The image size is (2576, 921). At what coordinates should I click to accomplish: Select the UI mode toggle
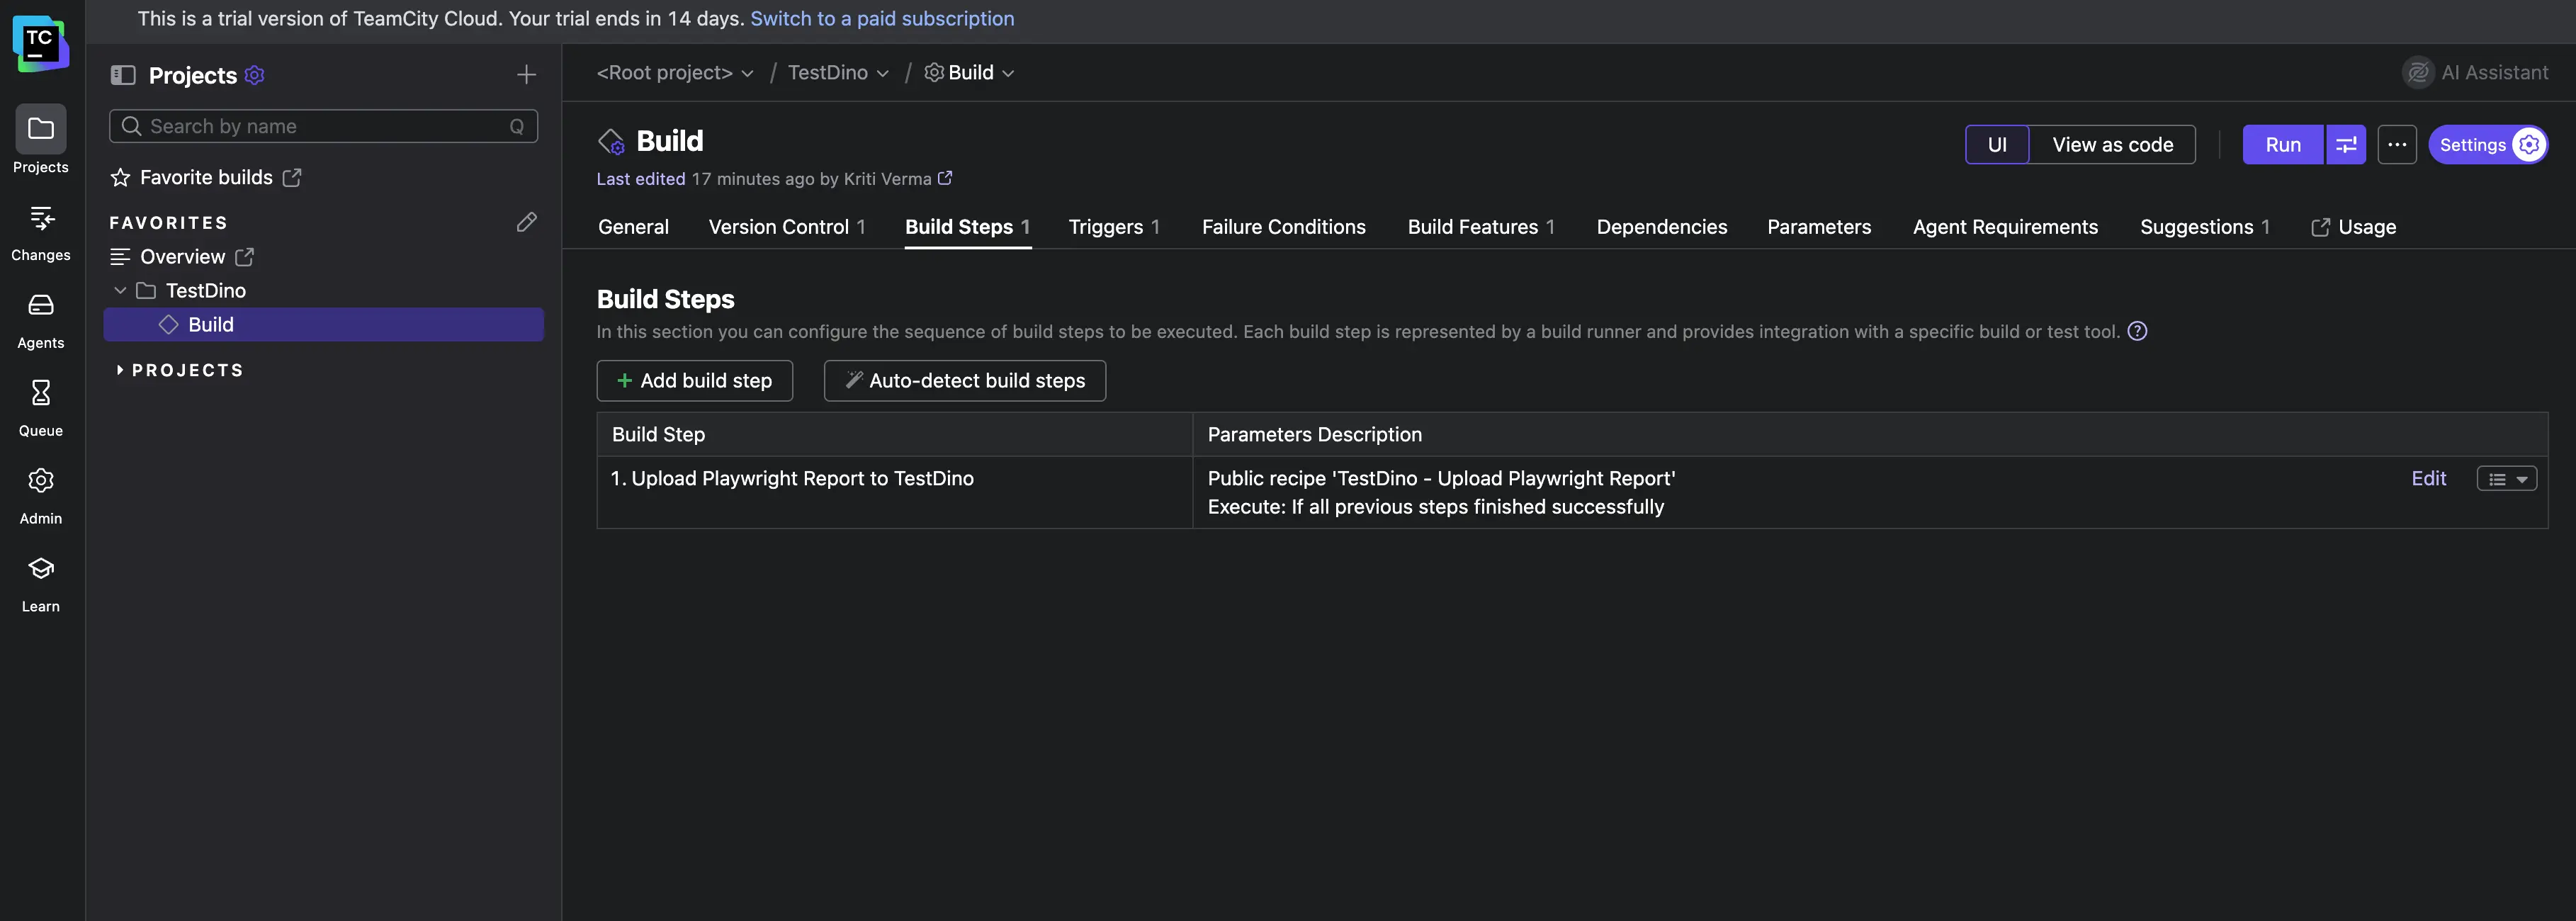[x=1997, y=144]
